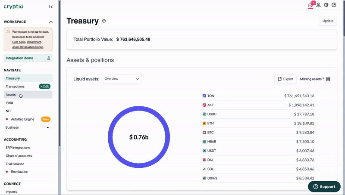Open Transactions in the sidebar
The height and width of the screenshot is (195, 345).
[28, 87]
